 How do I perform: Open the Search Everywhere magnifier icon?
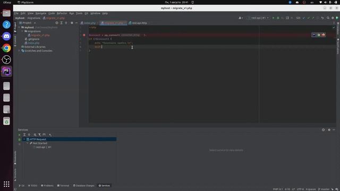328,18
